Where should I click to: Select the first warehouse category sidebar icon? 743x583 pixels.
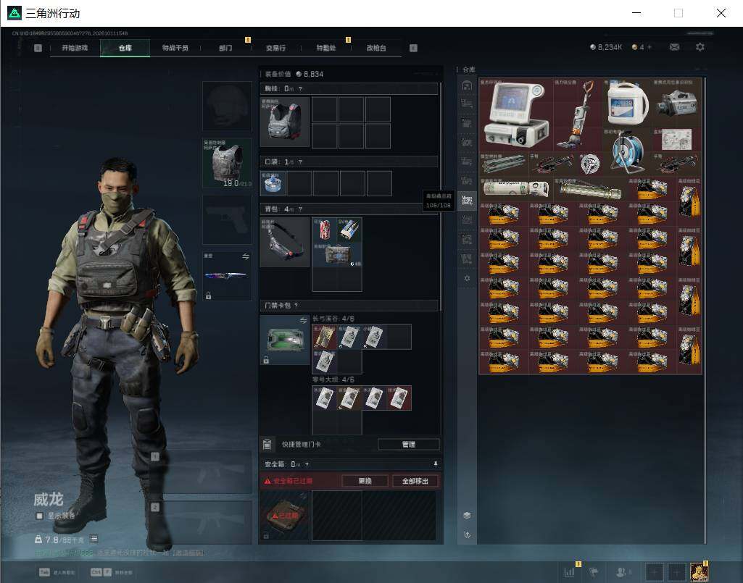pyautogui.click(x=467, y=85)
